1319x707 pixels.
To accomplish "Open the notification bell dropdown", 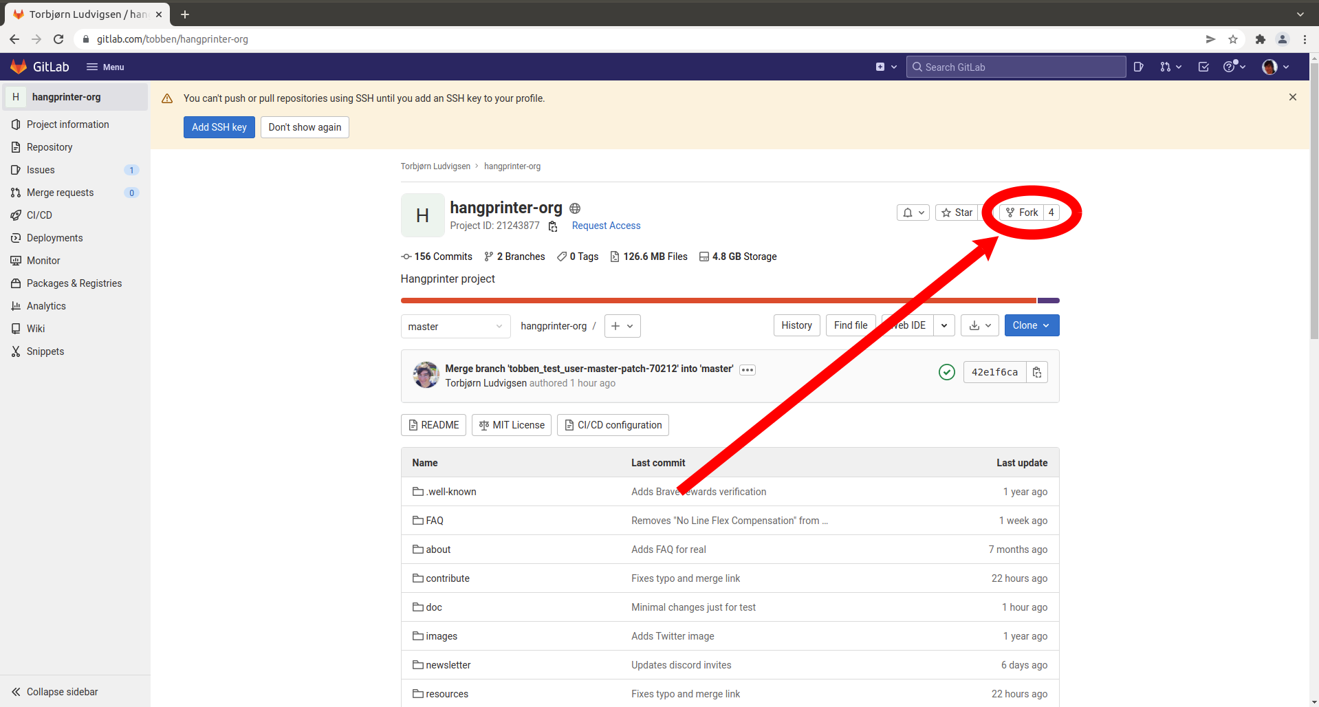I will tap(913, 213).
